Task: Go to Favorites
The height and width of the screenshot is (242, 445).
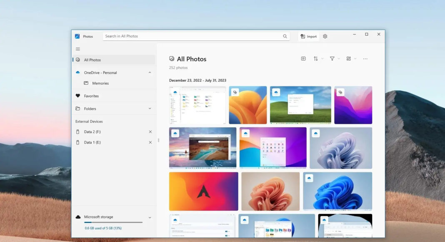Action: coord(114,96)
